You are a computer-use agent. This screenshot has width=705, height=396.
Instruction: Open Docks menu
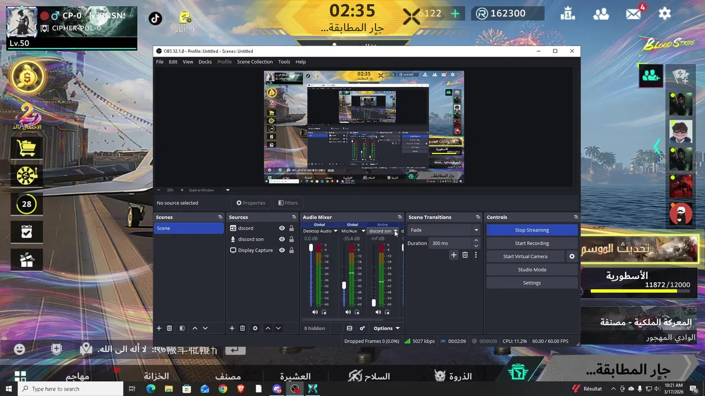pos(205,62)
